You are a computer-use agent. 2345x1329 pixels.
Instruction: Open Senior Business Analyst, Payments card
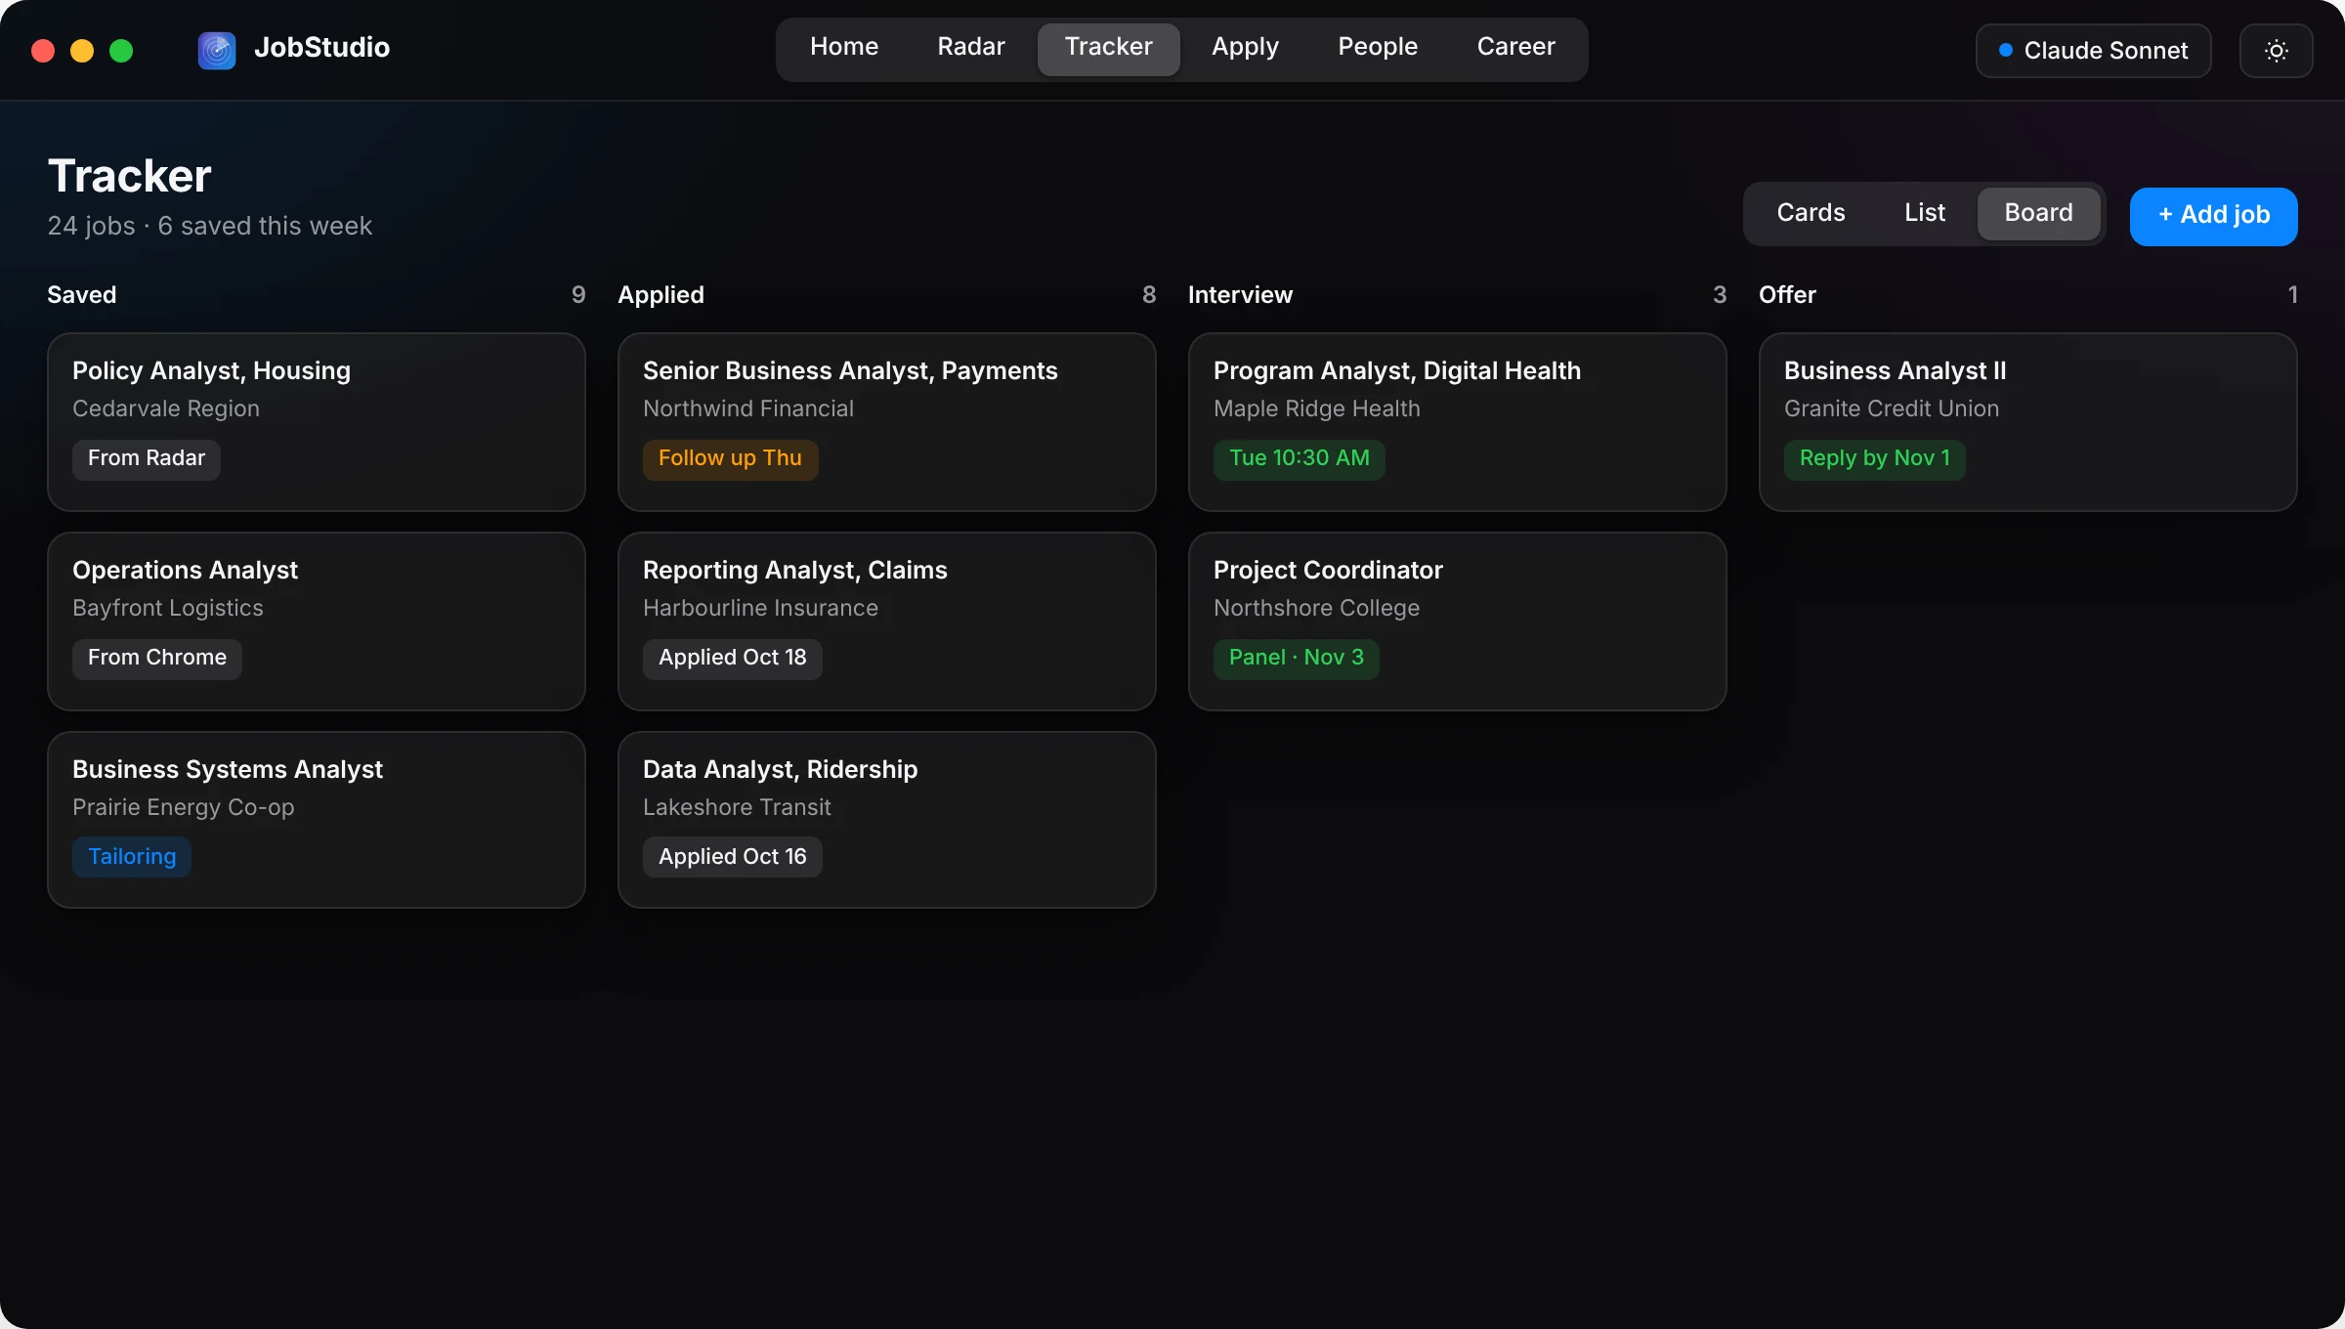click(887, 422)
